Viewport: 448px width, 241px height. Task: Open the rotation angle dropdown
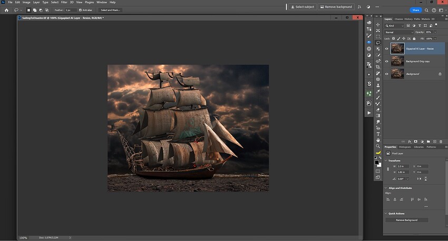(x=407, y=179)
